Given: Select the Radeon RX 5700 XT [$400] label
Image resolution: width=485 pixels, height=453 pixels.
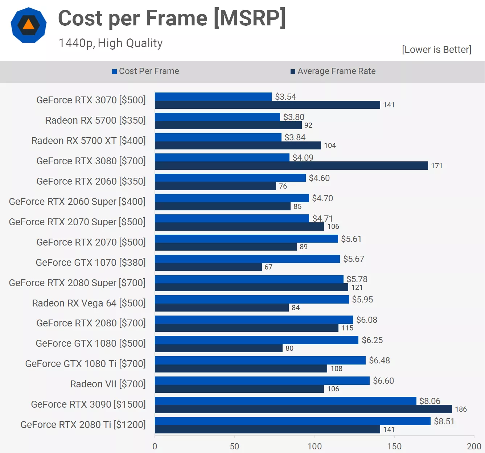Looking at the screenshot, I should [89, 141].
